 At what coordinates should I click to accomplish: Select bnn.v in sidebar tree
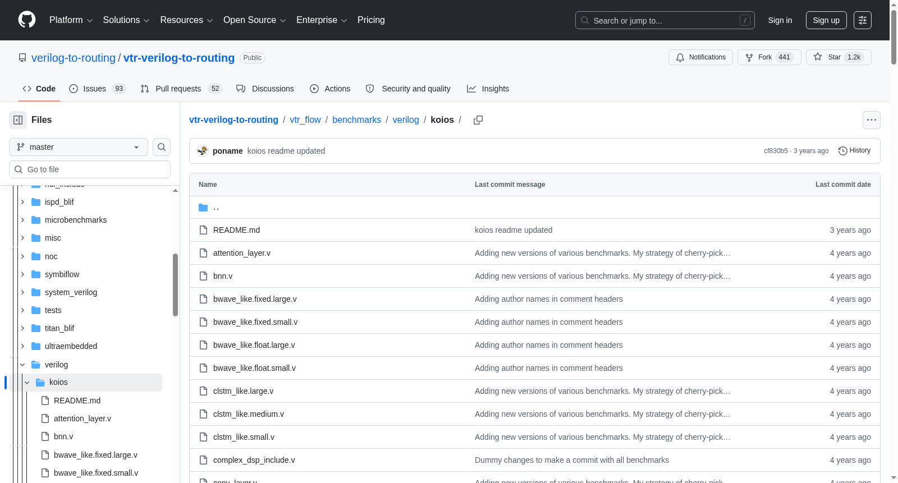pos(63,436)
